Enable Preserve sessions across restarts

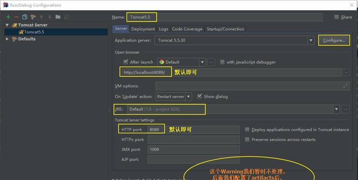pos(247,139)
